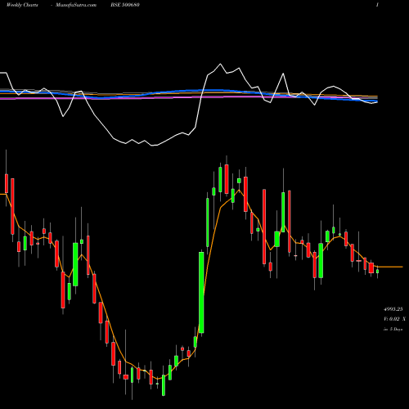409x409 pixels.
Task: Click the "in 5 Days" label
Action: pyautogui.click(x=393, y=329)
